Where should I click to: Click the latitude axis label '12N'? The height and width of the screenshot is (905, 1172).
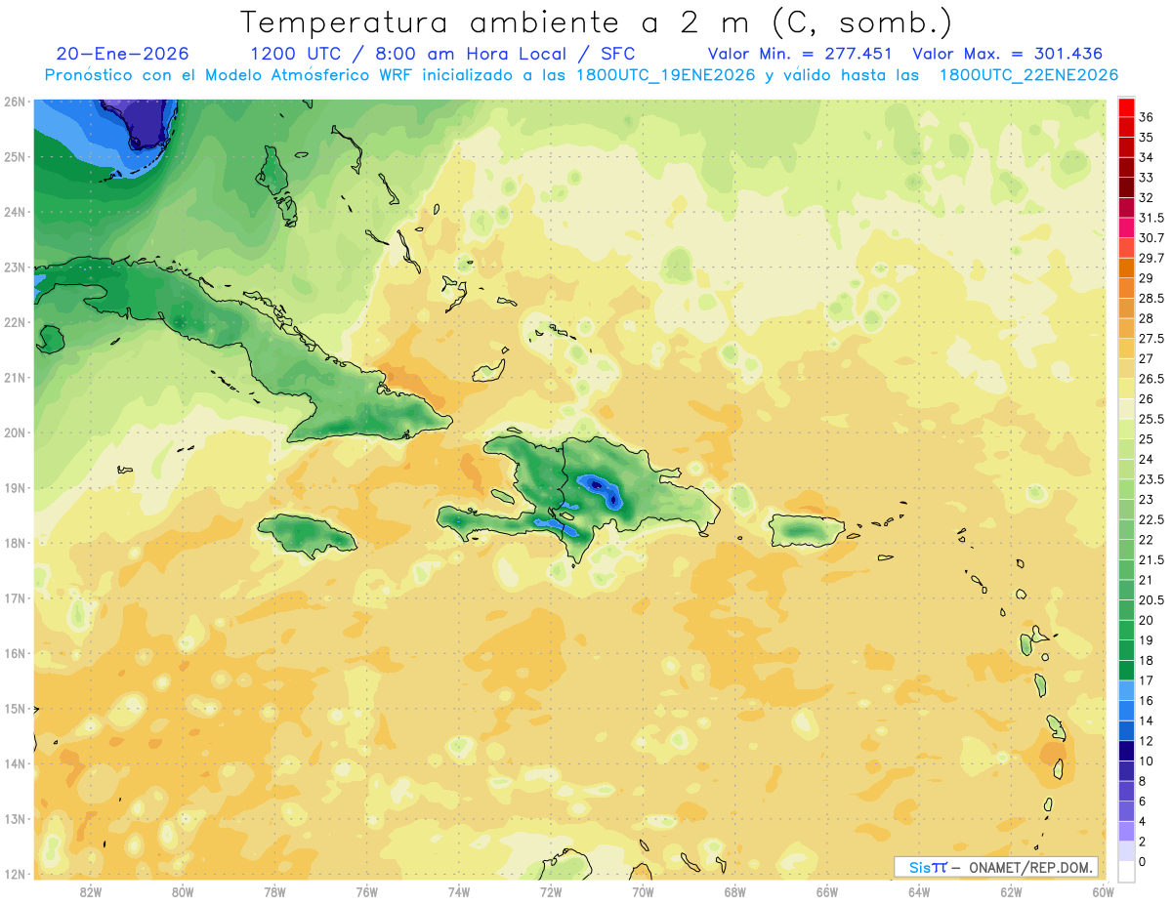pyautogui.click(x=14, y=874)
